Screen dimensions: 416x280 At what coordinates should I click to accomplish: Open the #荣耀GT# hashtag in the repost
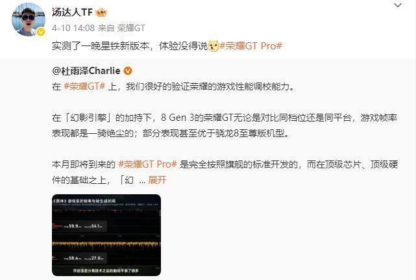click(x=84, y=86)
